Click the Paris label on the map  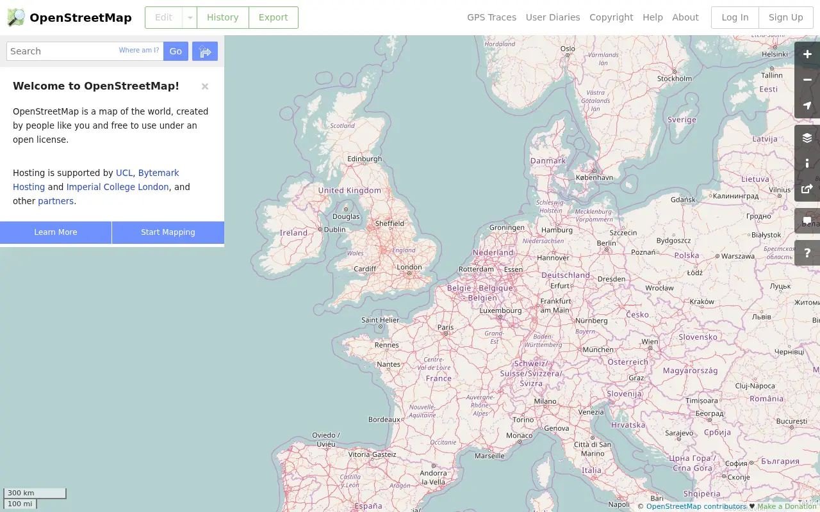coord(445,327)
